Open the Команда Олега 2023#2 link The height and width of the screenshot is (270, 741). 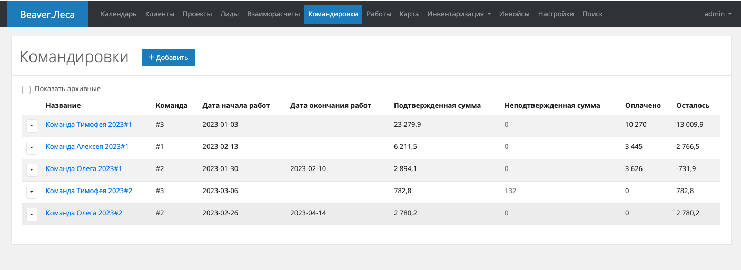tap(84, 213)
